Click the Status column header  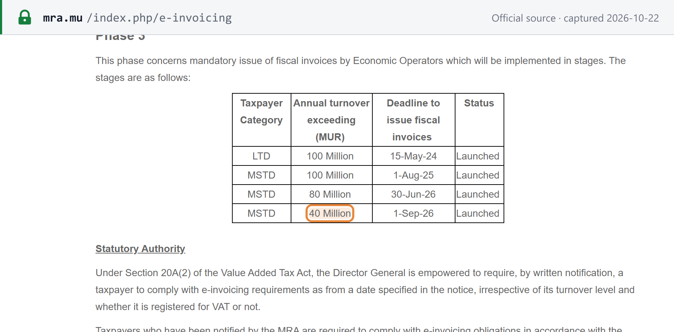point(479,120)
